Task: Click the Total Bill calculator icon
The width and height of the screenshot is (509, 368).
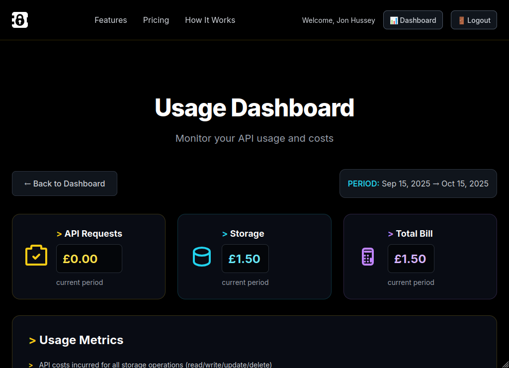Action: 368,257
